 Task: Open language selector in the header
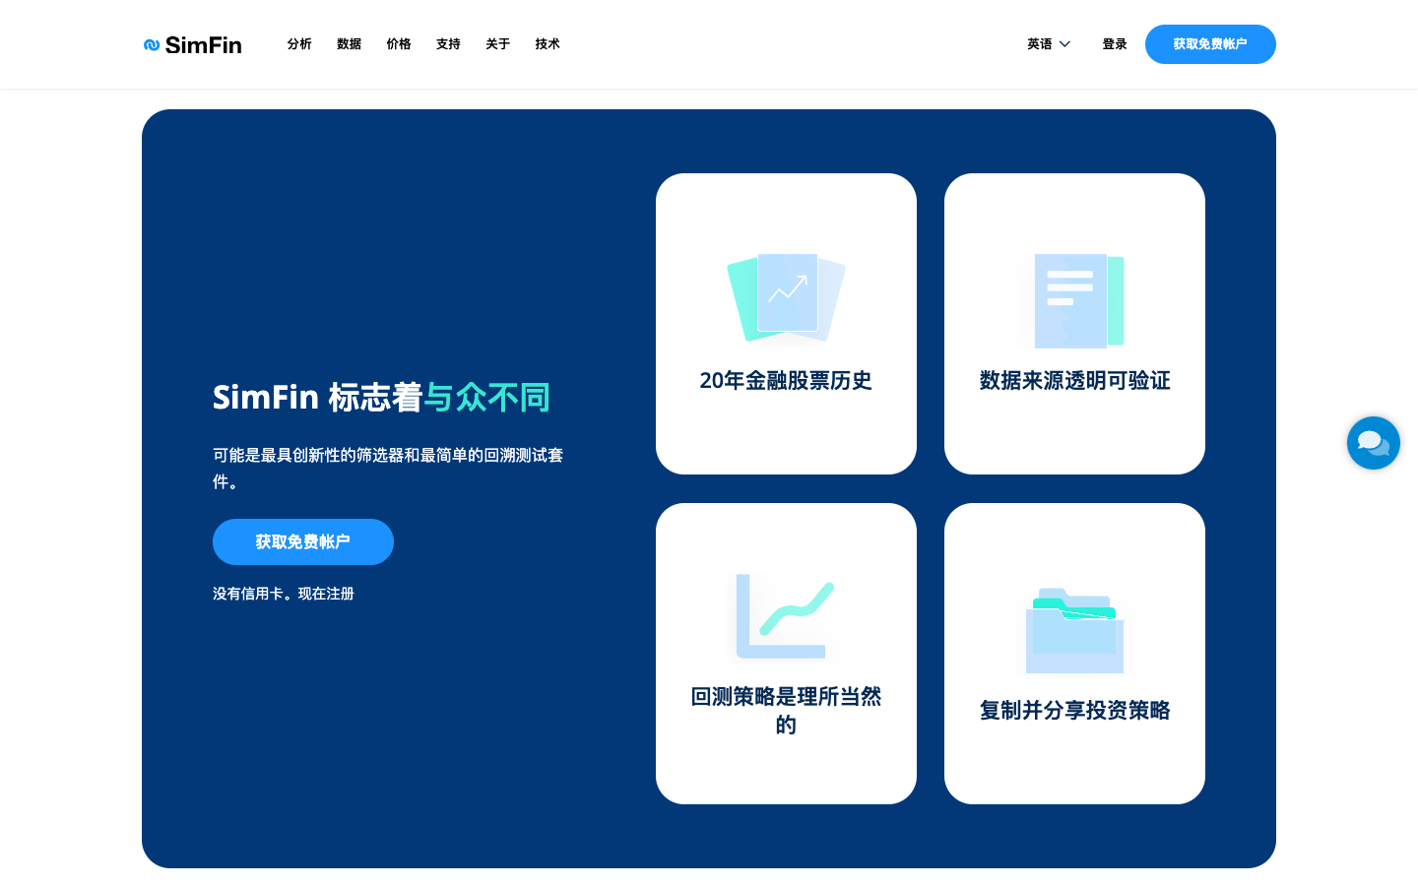pyautogui.click(x=1047, y=43)
